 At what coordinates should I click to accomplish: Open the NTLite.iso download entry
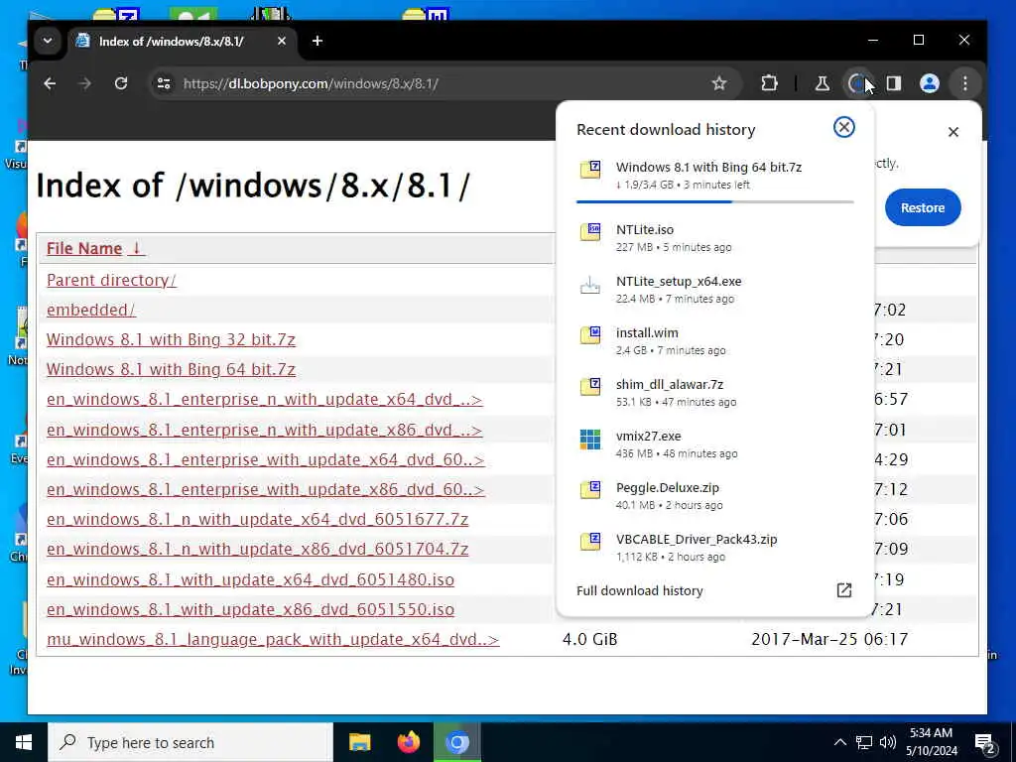(714, 238)
